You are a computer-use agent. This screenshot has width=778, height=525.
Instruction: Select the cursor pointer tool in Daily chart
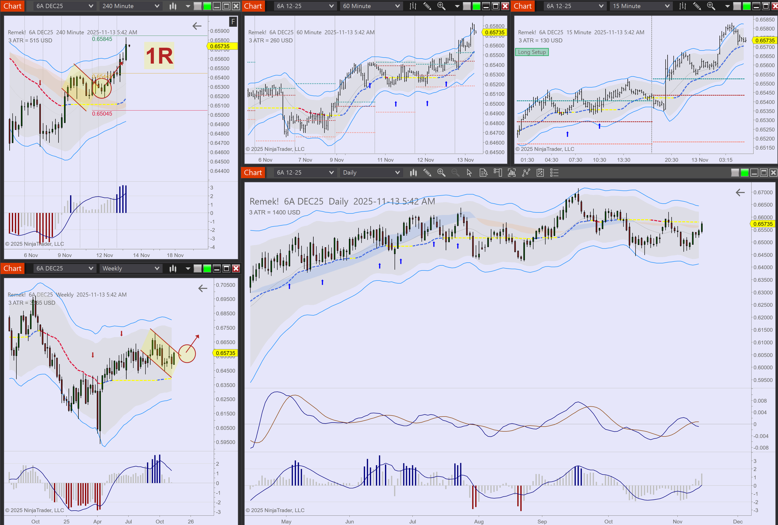[x=469, y=173]
